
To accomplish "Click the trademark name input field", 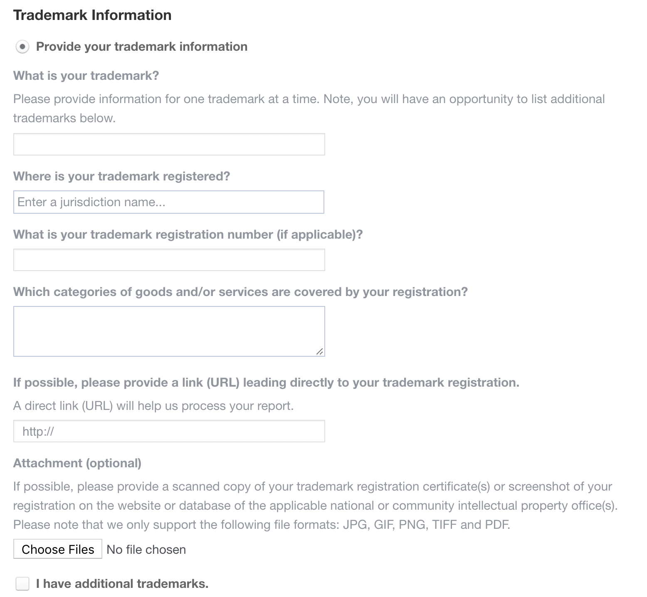I will tap(168, 144).
